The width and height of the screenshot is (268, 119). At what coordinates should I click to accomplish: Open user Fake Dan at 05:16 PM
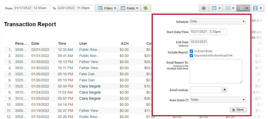click(87, 74)
